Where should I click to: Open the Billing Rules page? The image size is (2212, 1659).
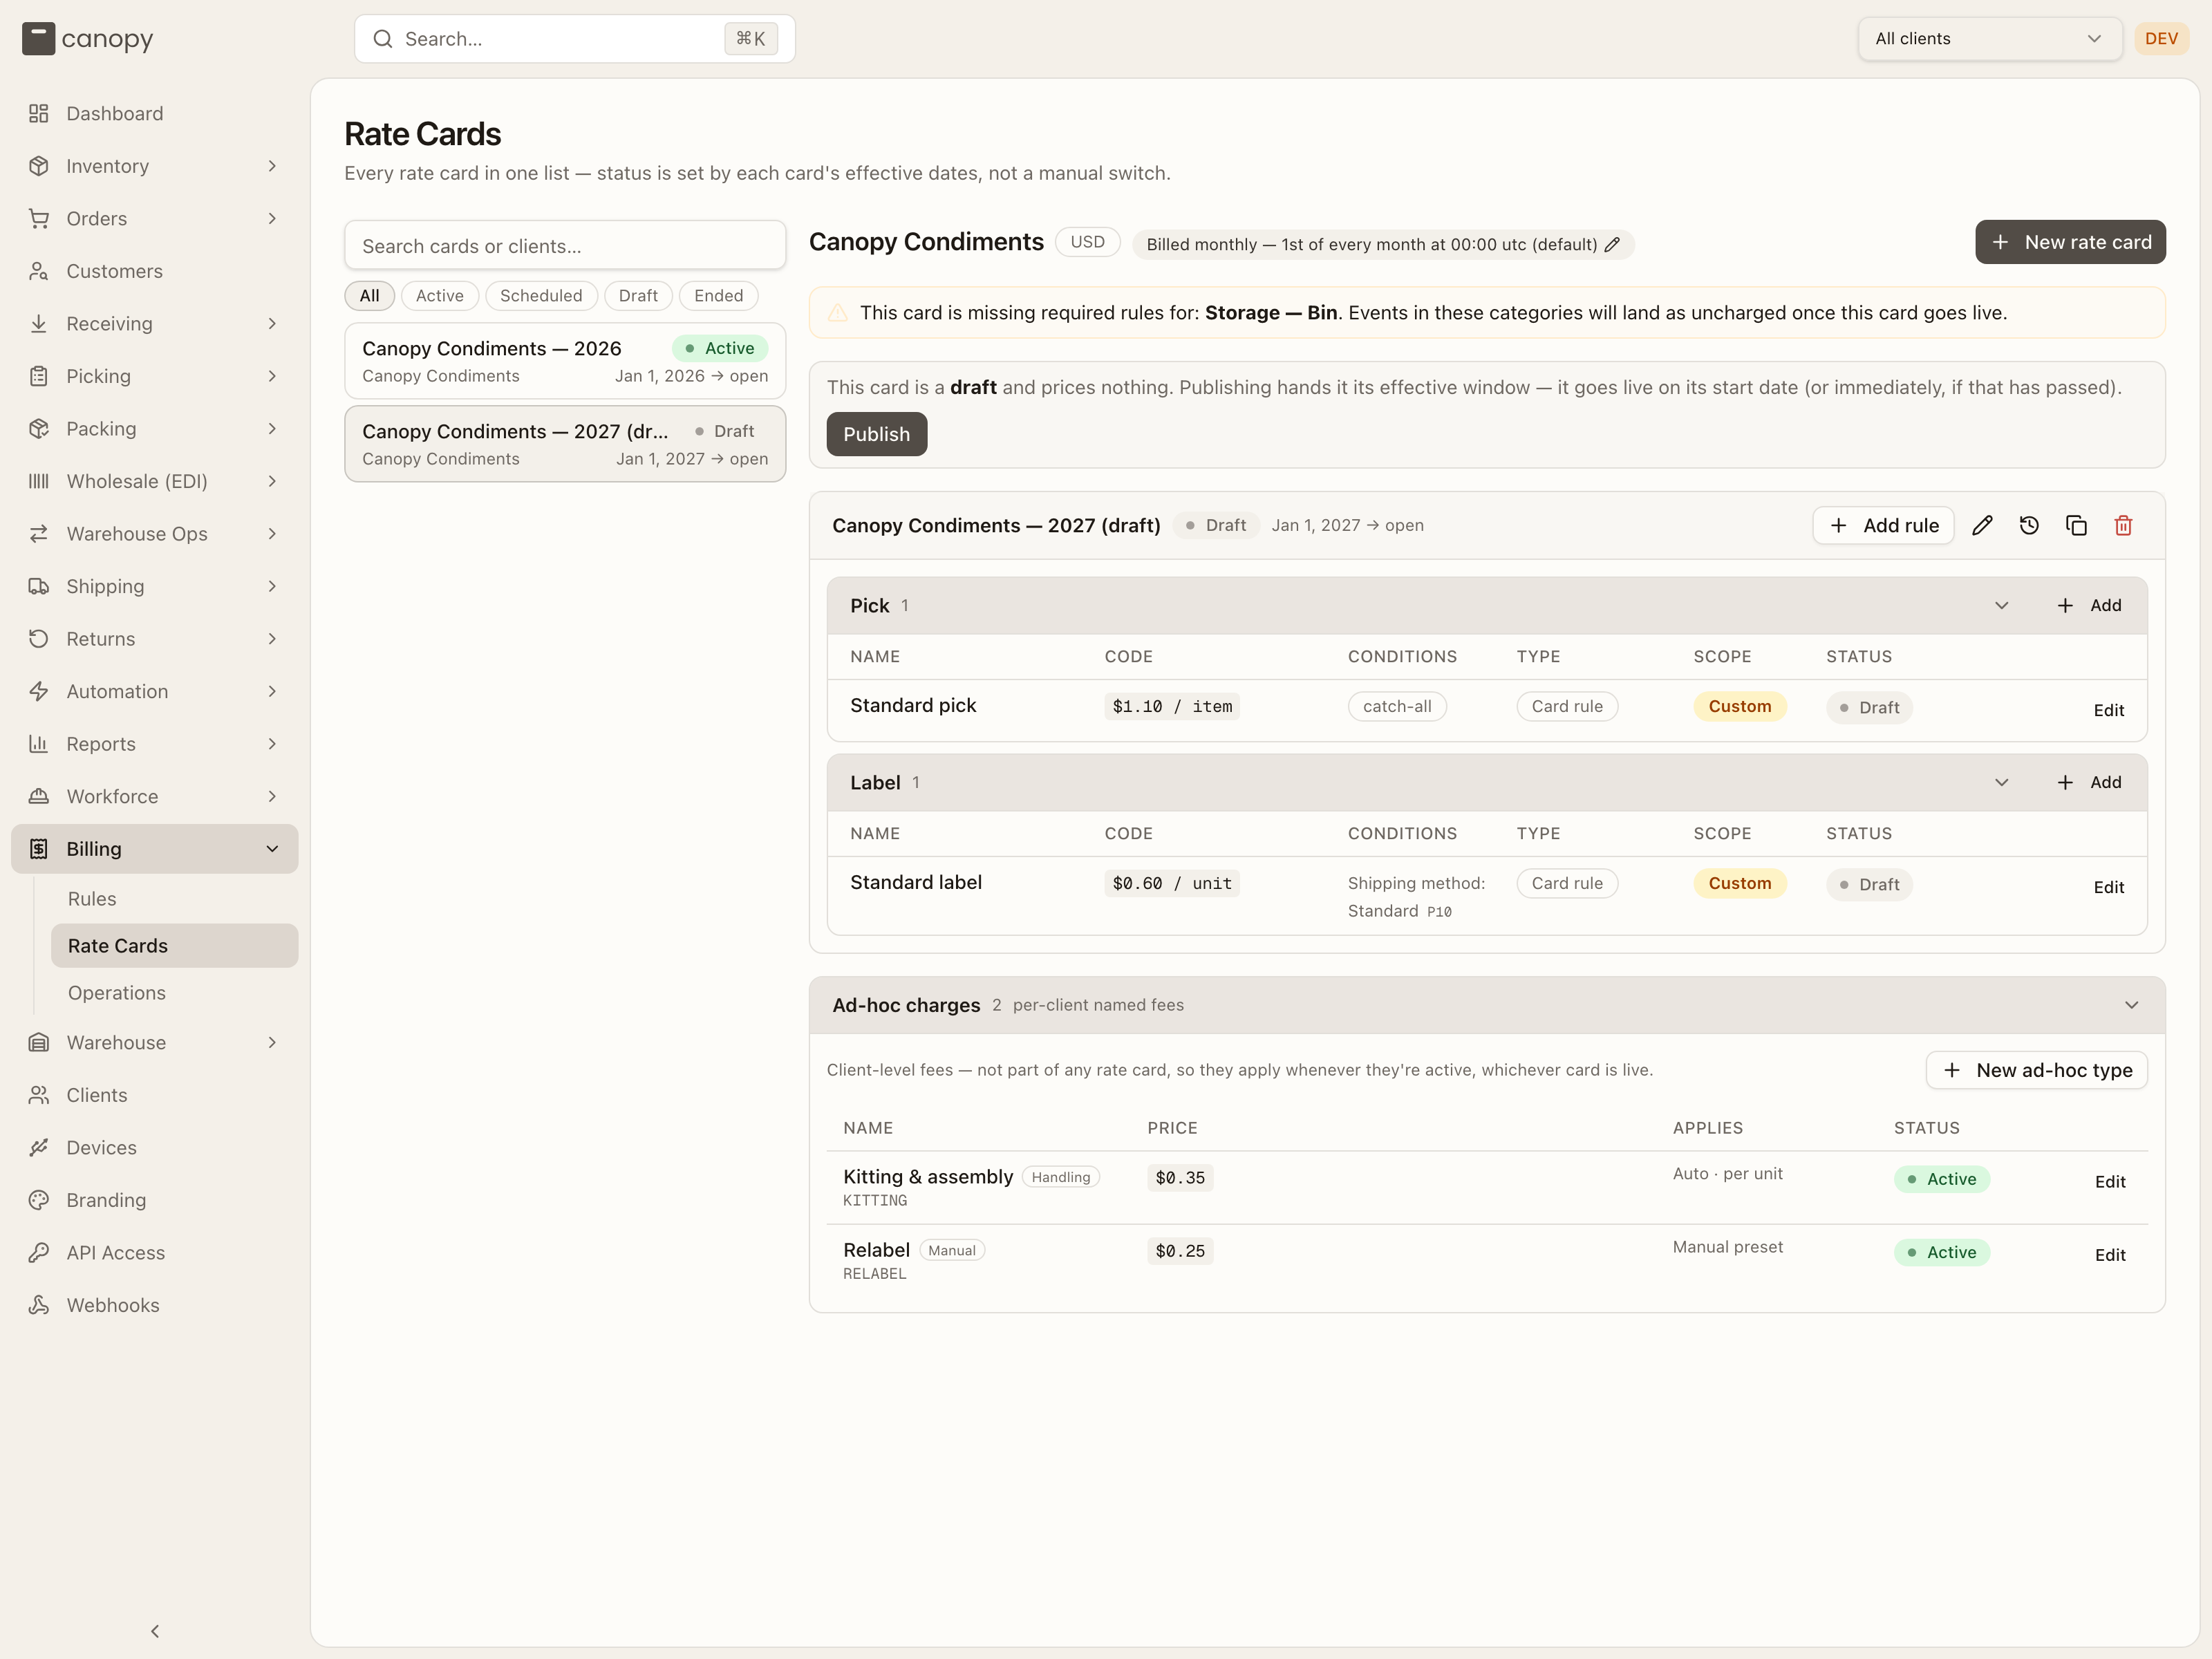pyautogui.click(x=174, y=899)
